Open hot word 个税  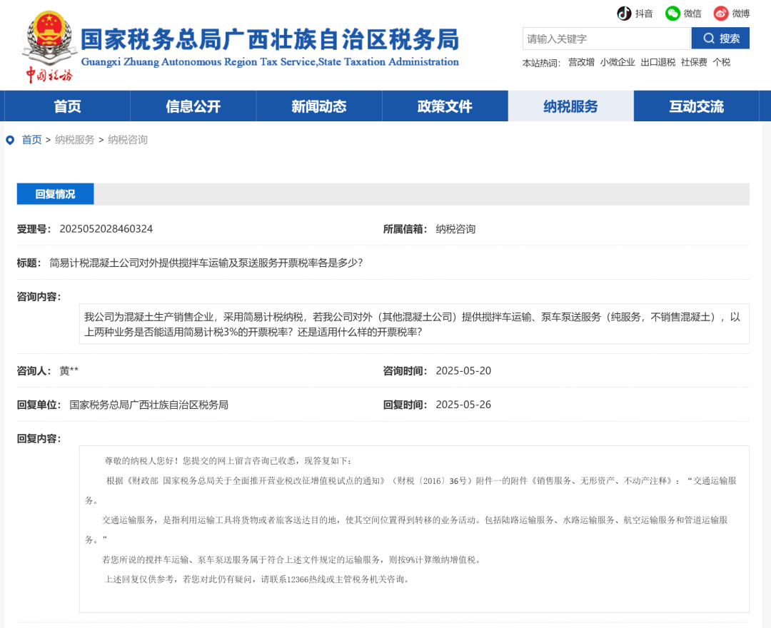tap(721, 62)
